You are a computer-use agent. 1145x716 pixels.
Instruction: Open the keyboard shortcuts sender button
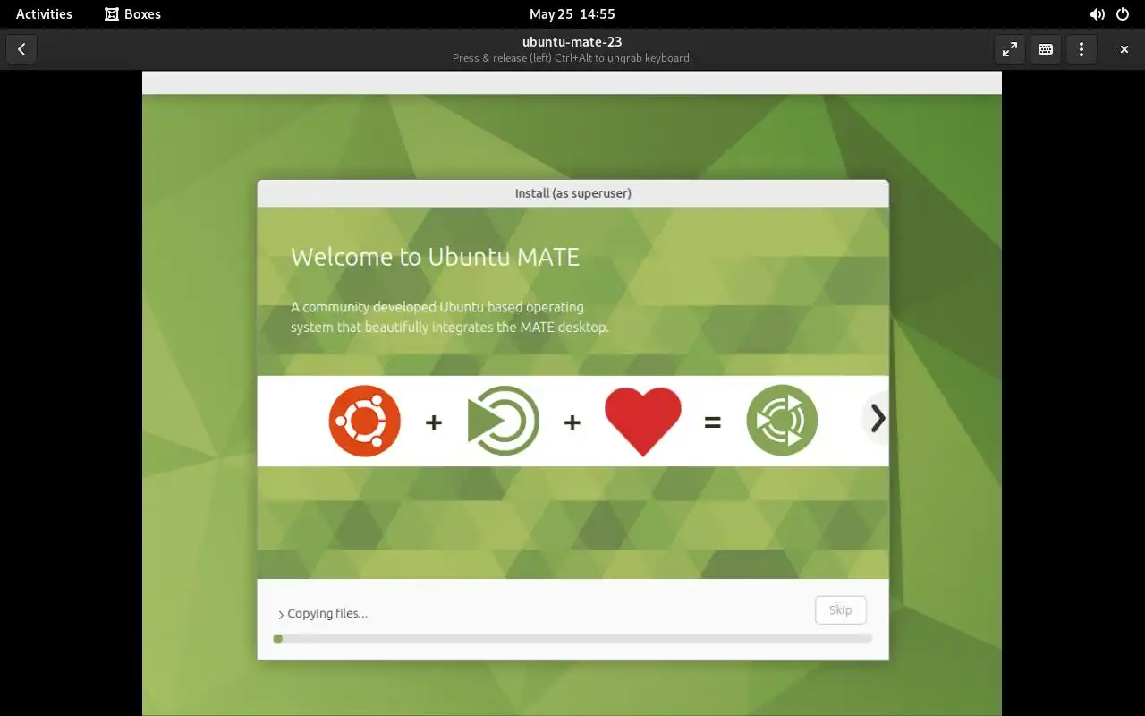[x=1046, y=49]
